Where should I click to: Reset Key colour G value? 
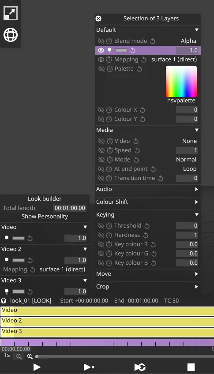154,254
